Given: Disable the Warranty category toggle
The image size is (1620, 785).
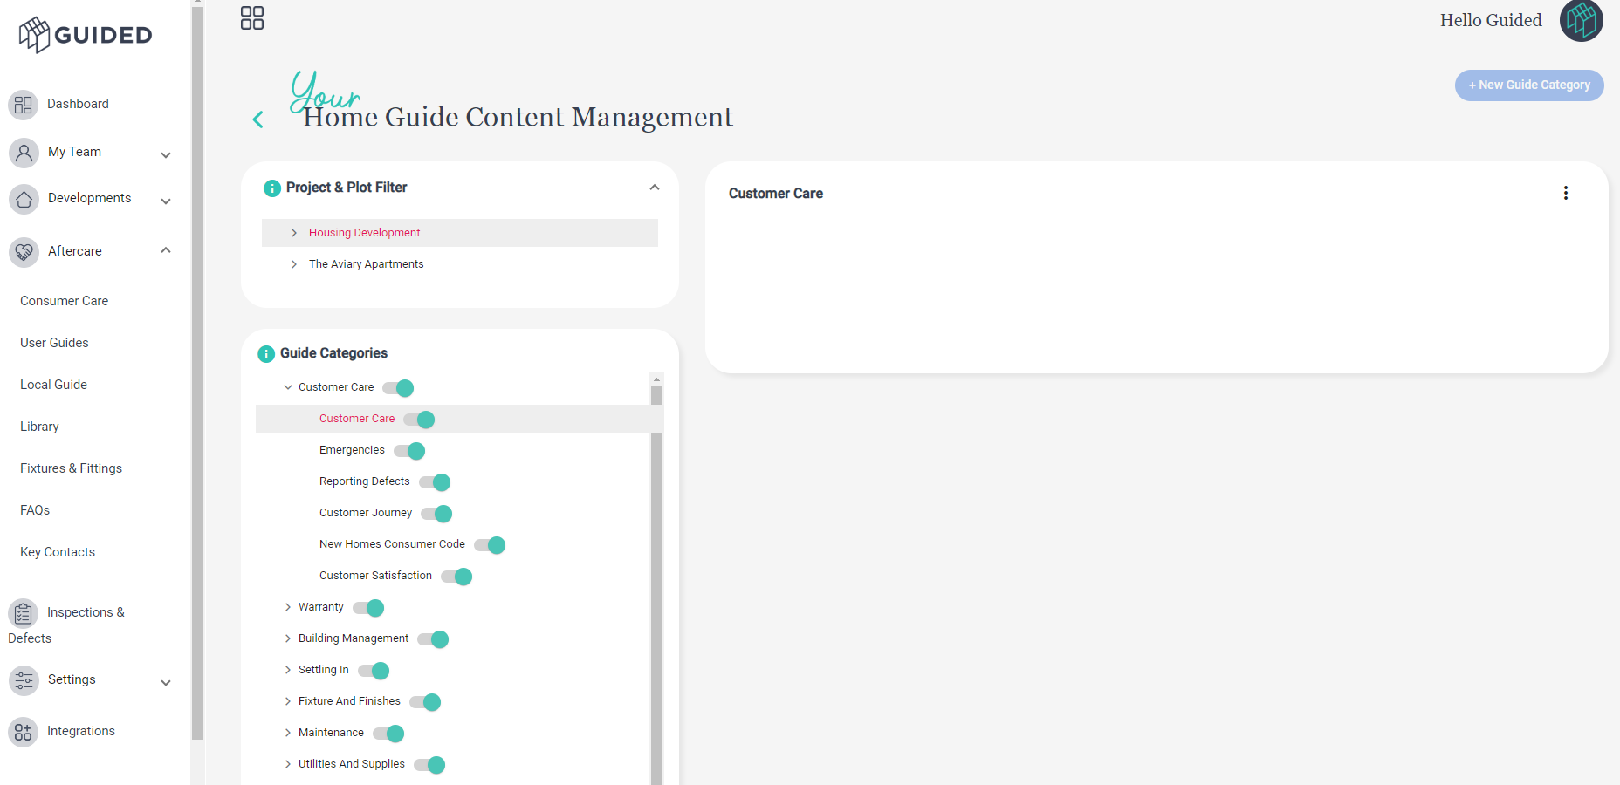Looking at the screenshot, I should coord(368,608).
